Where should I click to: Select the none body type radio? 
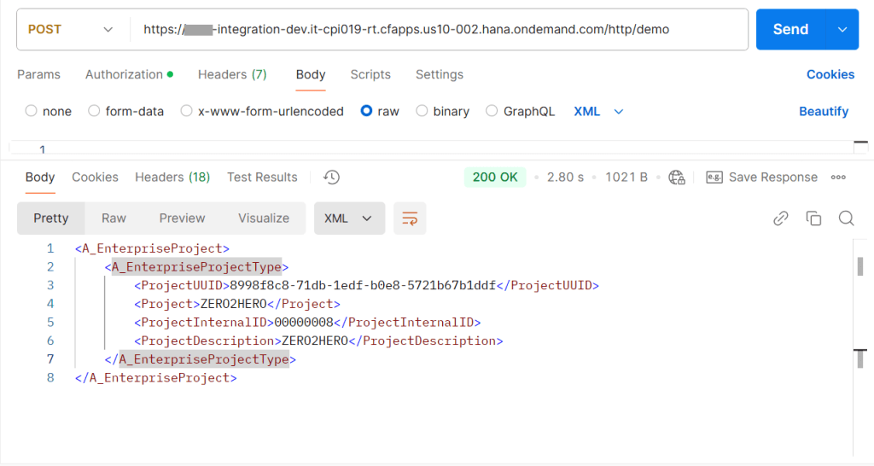32,111
